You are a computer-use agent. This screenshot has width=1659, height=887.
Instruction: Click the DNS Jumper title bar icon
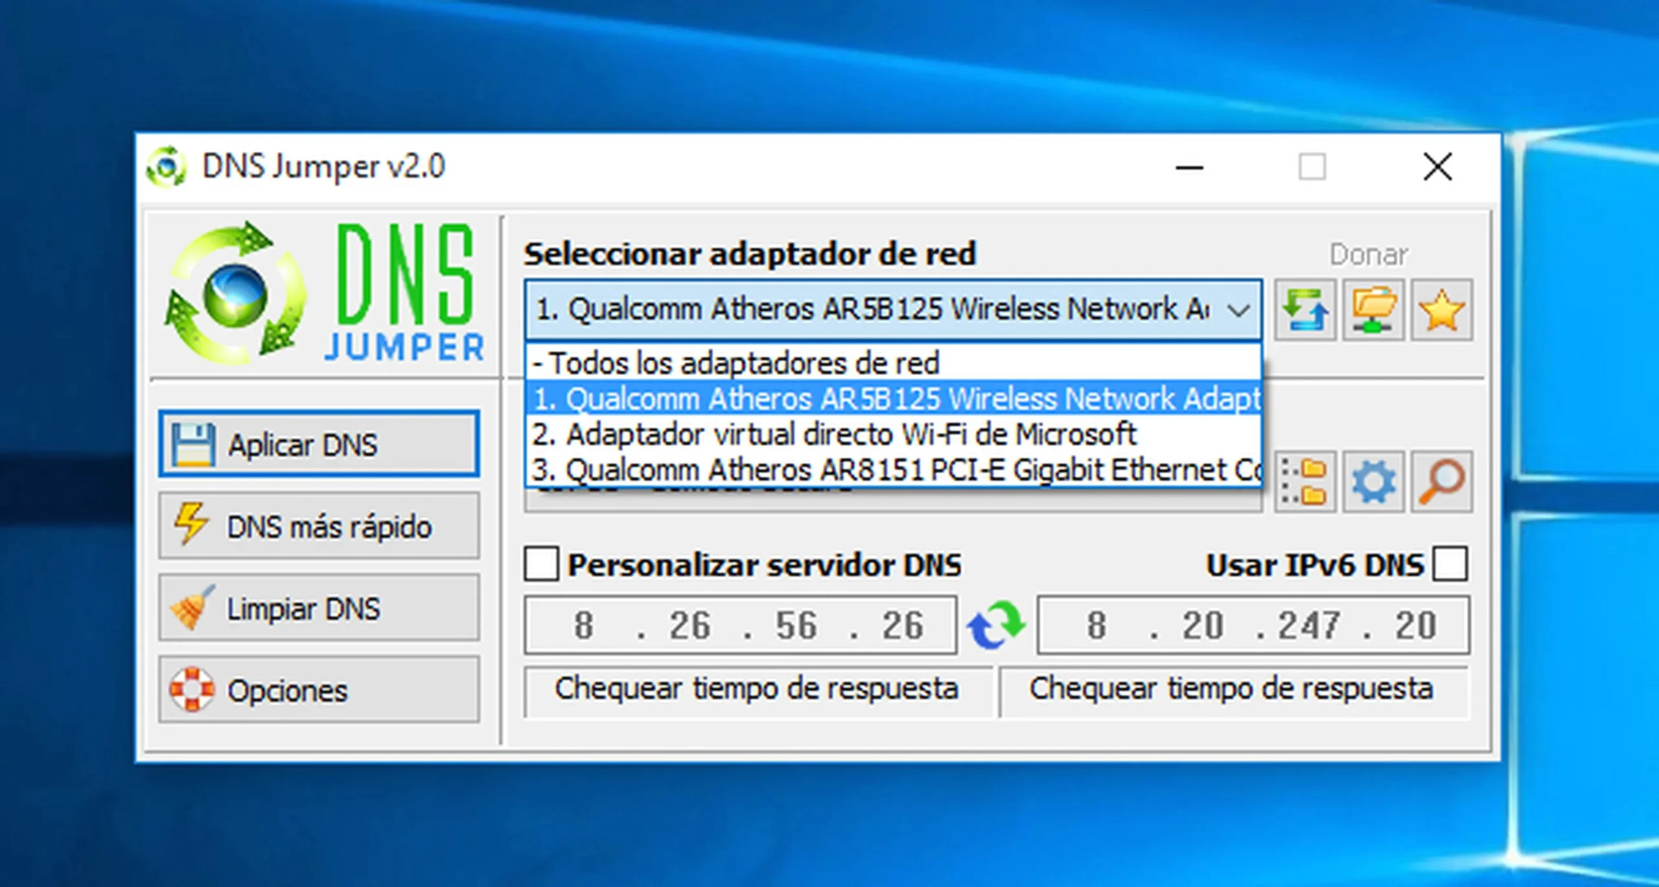point(167,167)
